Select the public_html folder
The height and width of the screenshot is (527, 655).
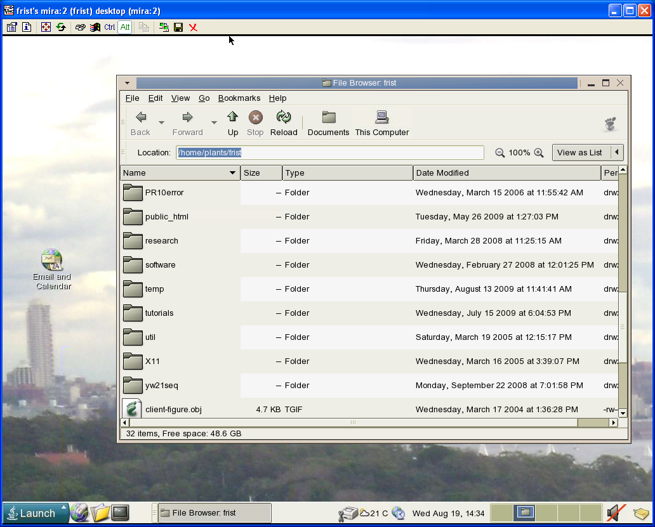pos(166,217)
